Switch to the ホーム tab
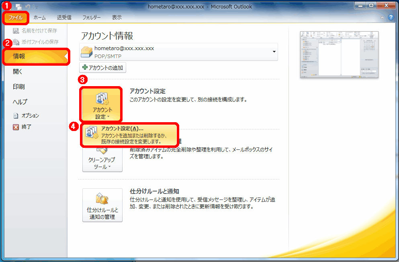This screenshot has width=399, height=262. (39, 18)
